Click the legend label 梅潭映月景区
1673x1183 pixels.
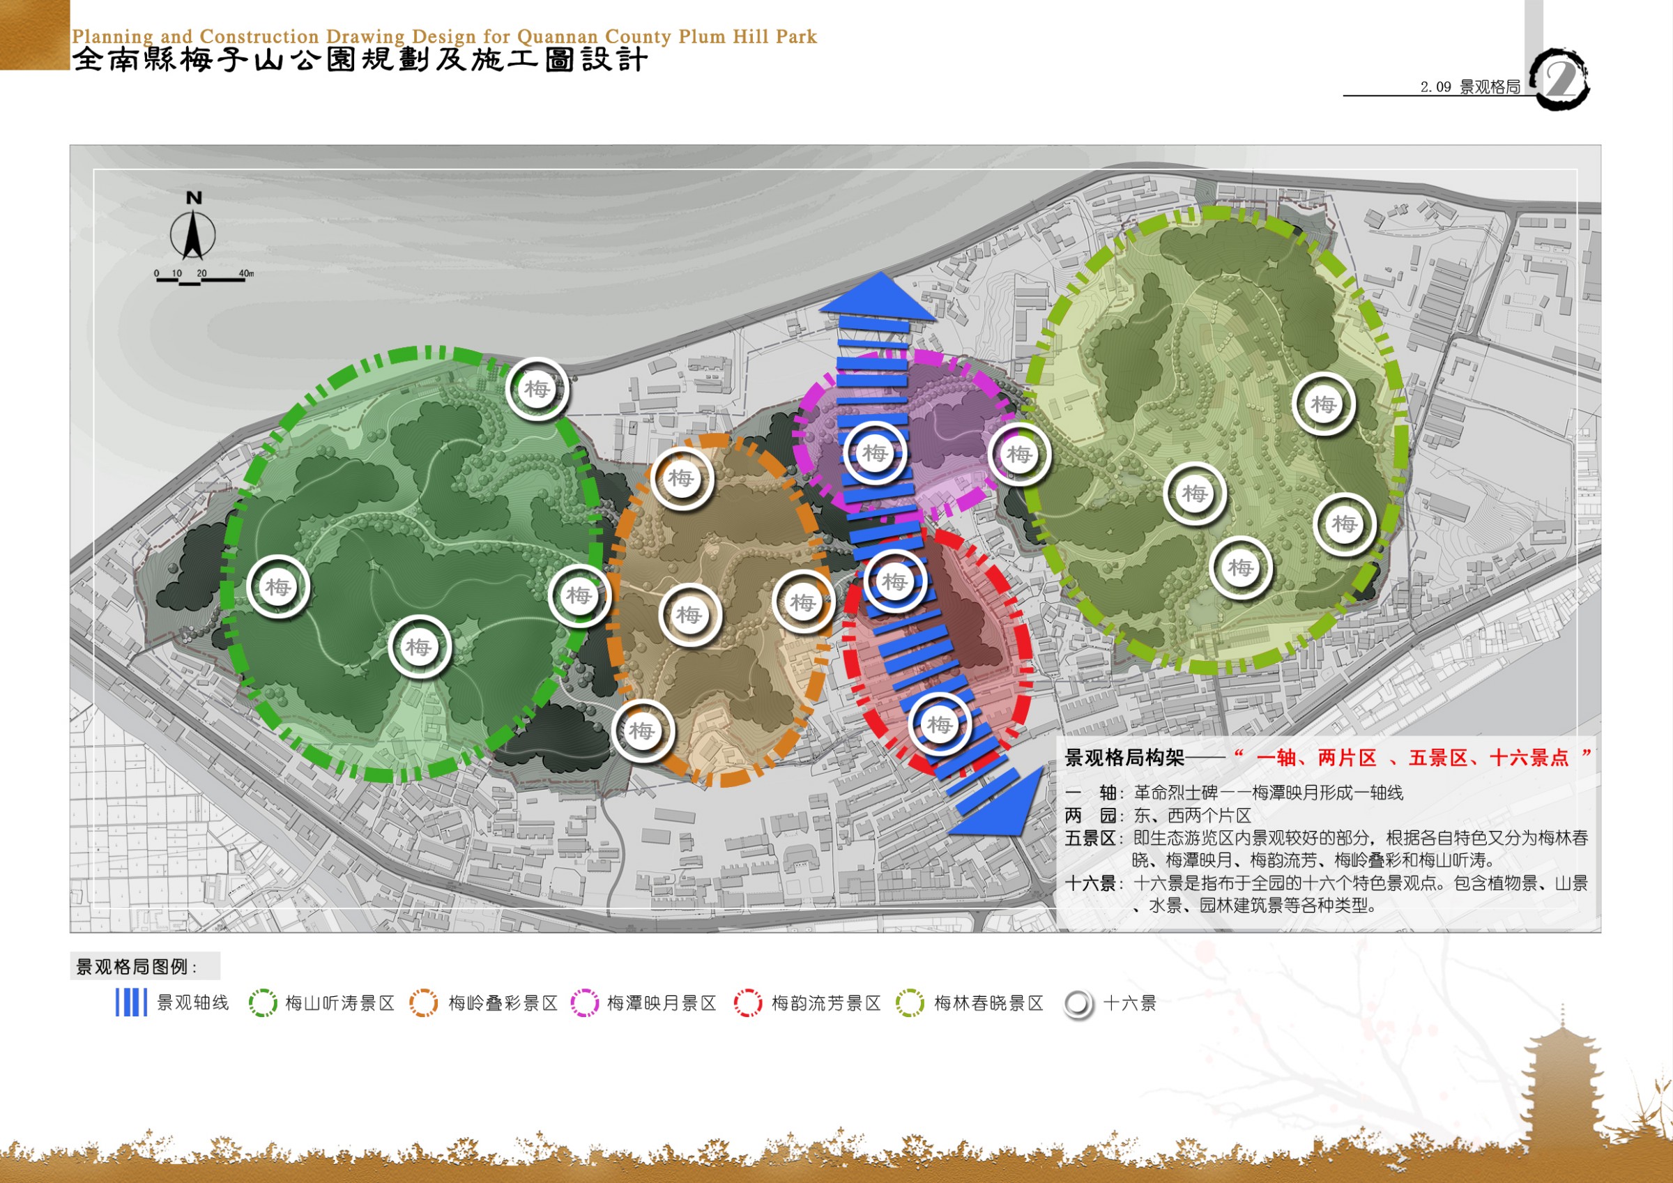(x=662, y=1003)
